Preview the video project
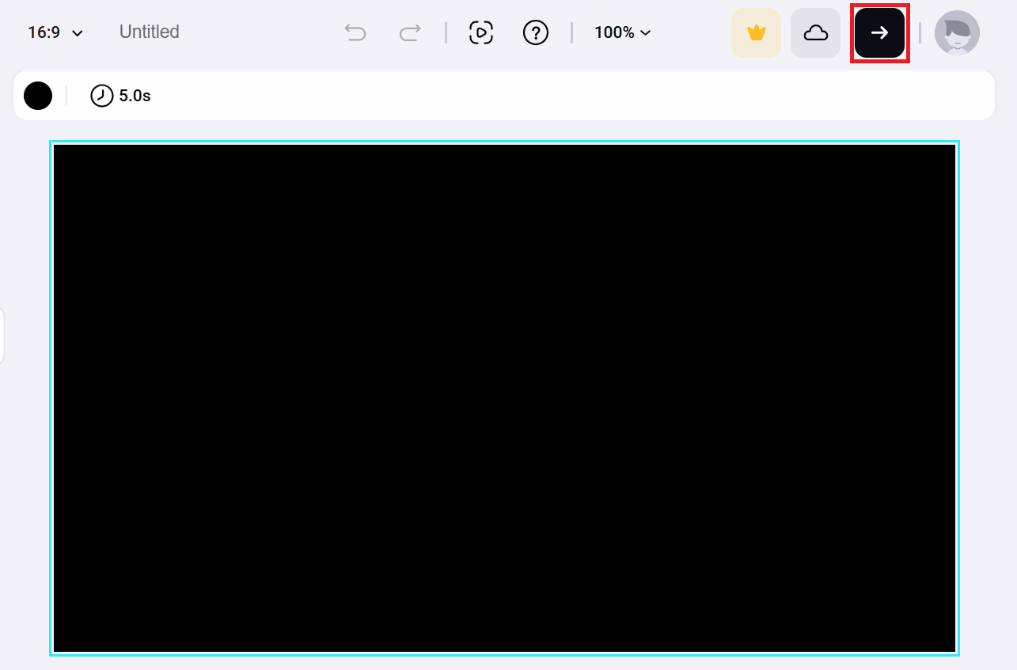This screenshot has width=1017, height=670. click(481, 32)
